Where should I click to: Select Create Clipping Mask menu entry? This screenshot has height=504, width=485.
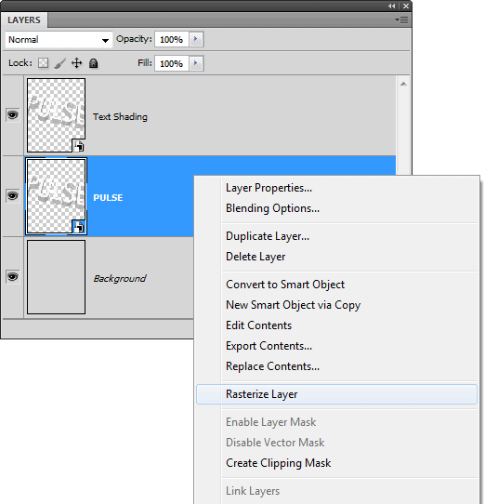[278, 463]
